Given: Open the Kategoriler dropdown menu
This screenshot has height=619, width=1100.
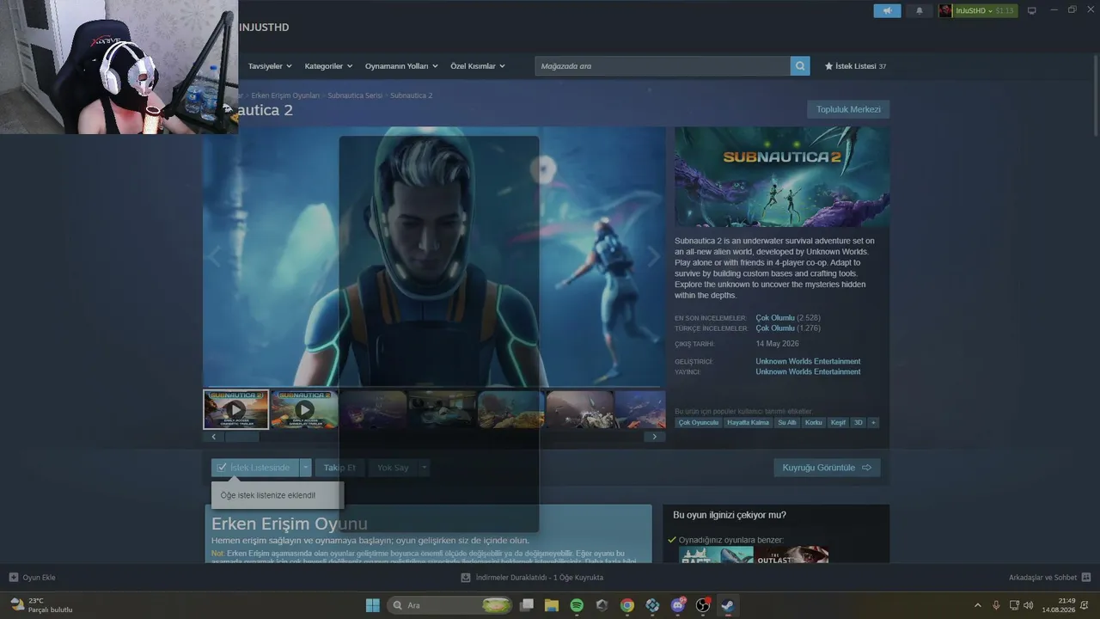Looking at the screenshot, I should pos(328,66).
